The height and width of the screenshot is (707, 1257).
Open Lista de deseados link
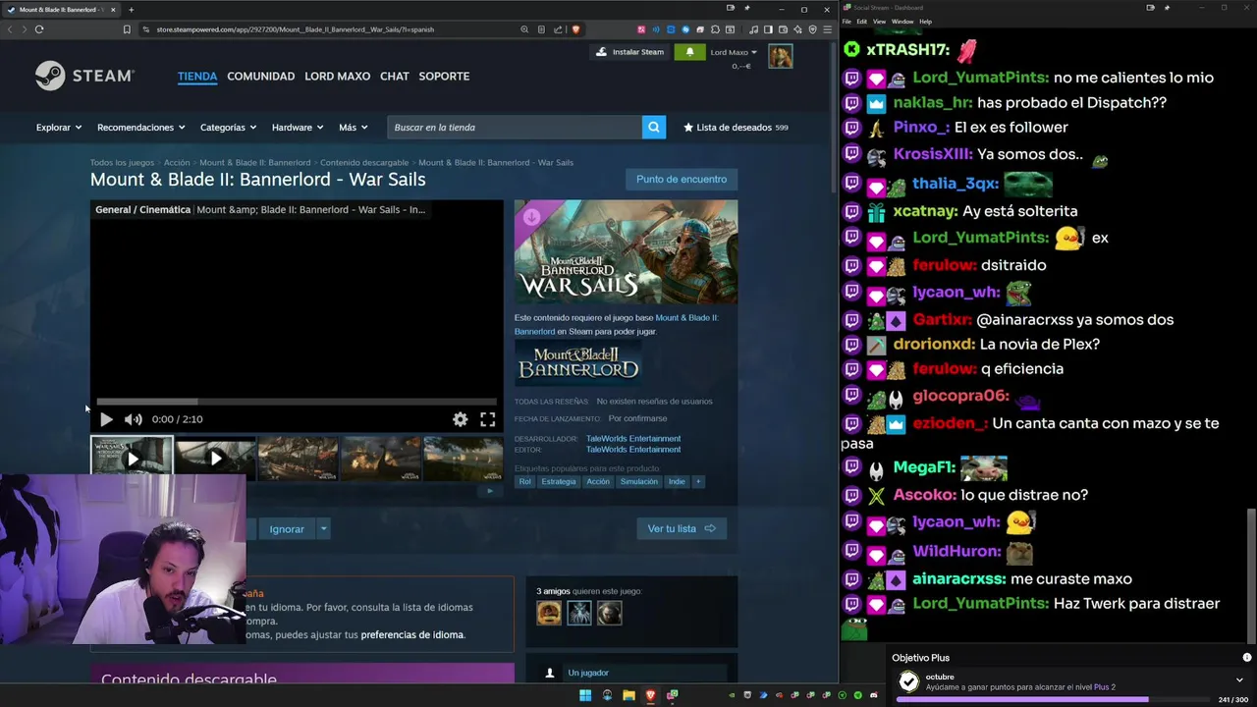click(x=736, y=127)
